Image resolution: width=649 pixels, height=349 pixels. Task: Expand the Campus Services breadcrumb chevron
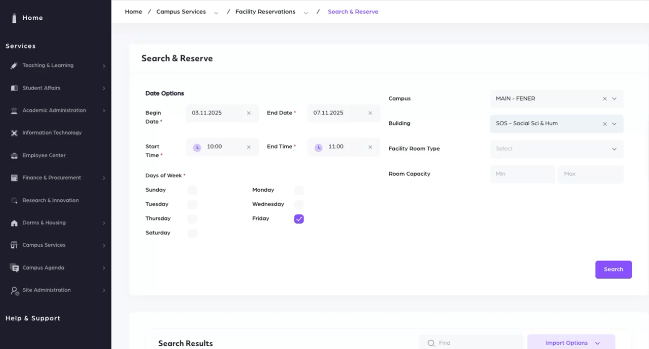216,13
